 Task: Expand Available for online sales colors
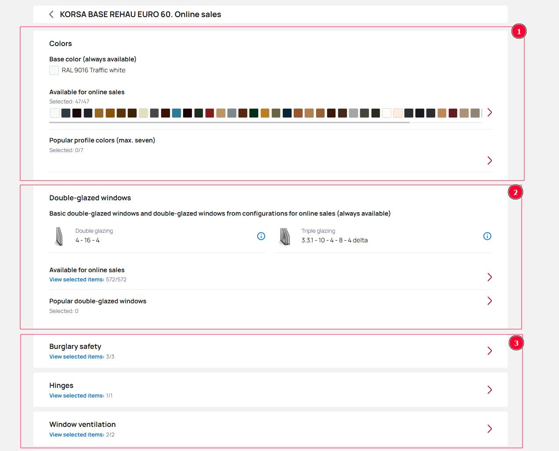(489, 113)
